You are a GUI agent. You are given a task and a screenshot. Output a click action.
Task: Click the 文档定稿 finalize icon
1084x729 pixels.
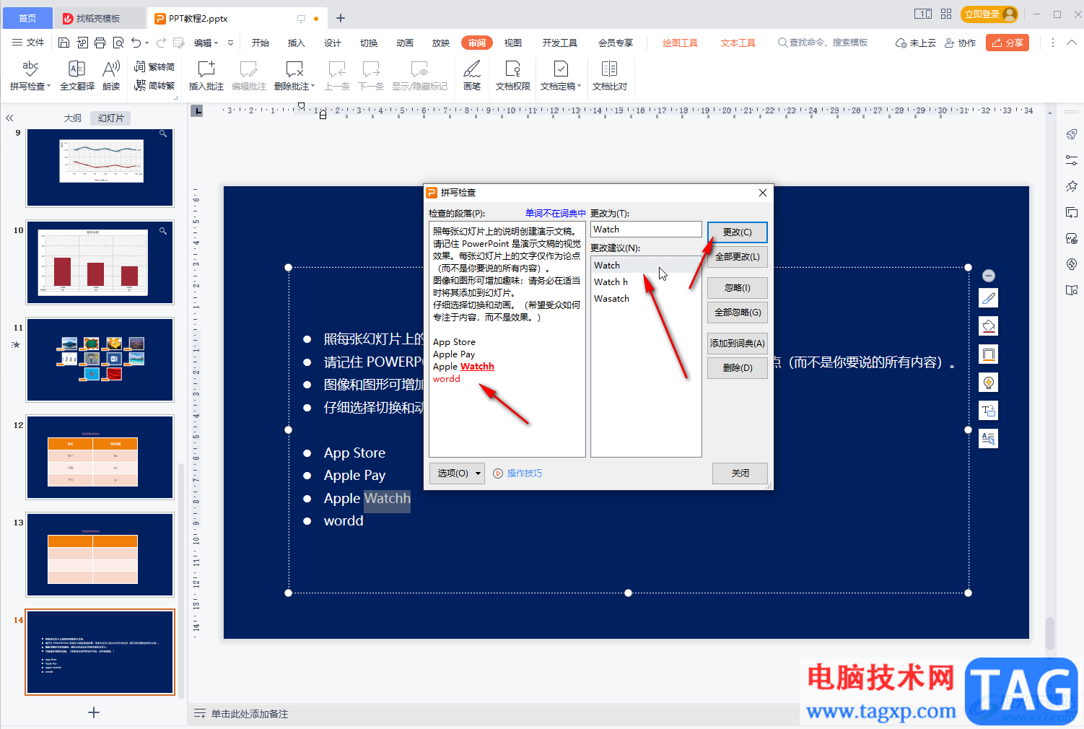(x=560, y=69)
